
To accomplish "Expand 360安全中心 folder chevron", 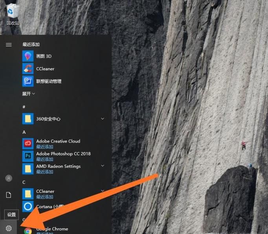I will [103, 119].
